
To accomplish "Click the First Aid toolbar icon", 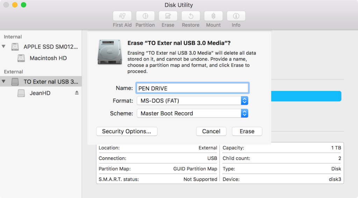I will click(122, 16).
